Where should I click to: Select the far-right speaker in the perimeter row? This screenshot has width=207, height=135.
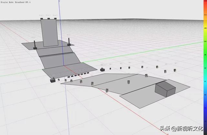point(175,70)
